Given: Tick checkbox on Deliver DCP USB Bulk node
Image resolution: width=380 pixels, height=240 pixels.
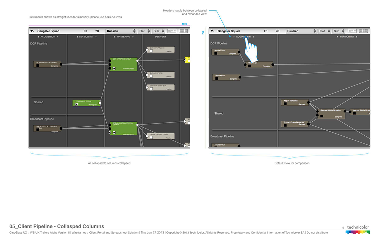Looking at the screenshot, I should pyautogui.click(x=151, y=89).
